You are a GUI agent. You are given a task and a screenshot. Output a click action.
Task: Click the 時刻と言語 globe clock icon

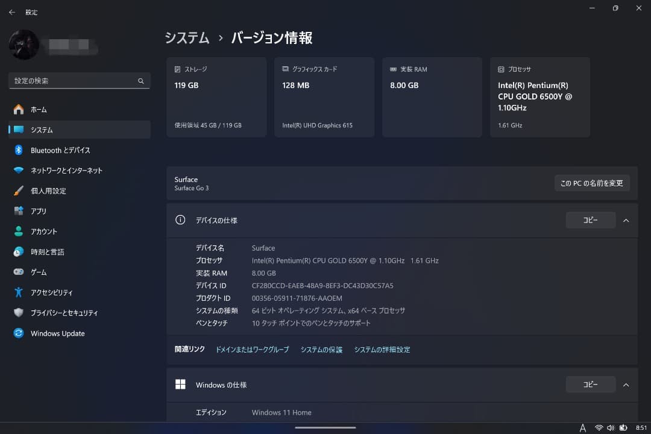19,252
